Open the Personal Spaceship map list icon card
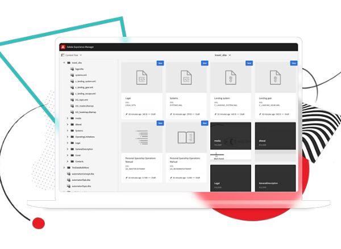Viewport: 341px width, 249px height. click(x=142, y=137)
